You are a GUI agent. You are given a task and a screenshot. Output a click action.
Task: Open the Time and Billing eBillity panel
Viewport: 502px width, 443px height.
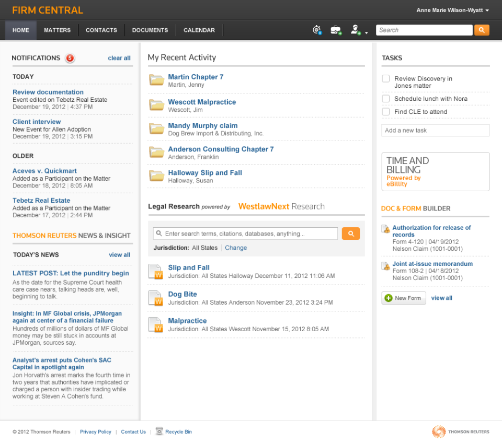click(436, 171)
